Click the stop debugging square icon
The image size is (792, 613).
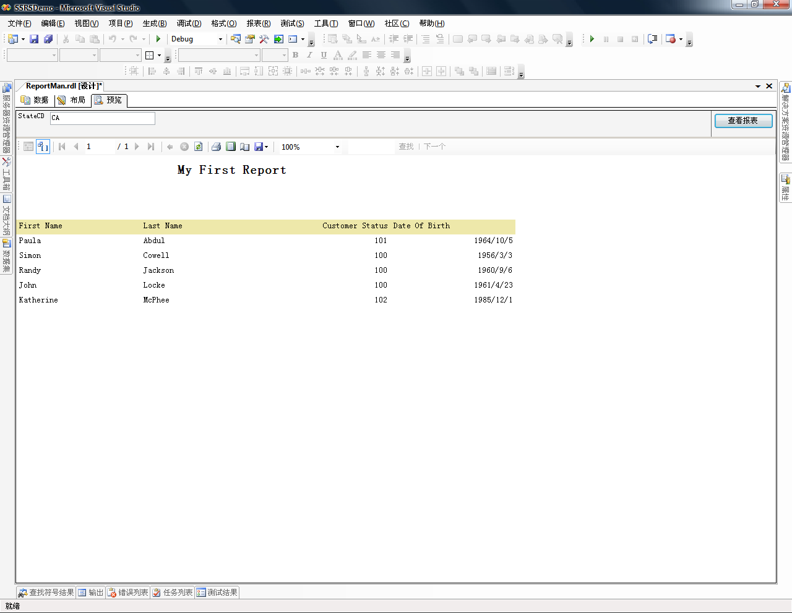[x=620, y=39]
